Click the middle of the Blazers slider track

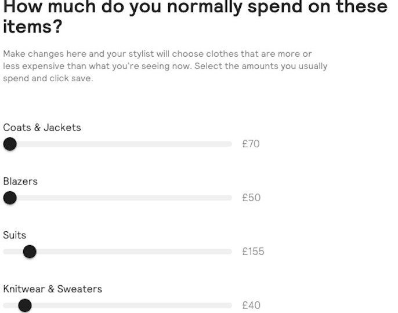[x=117, y=198]
